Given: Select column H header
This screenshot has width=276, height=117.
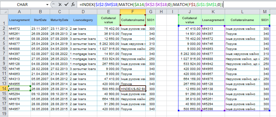Looking at the screenshot, I should click(x=161, y=12).
